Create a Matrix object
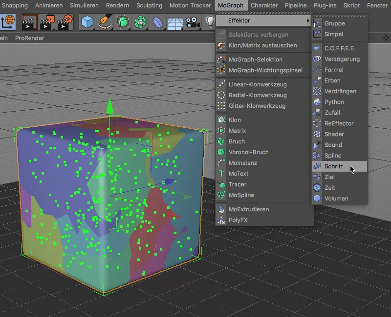 [263, 131]
